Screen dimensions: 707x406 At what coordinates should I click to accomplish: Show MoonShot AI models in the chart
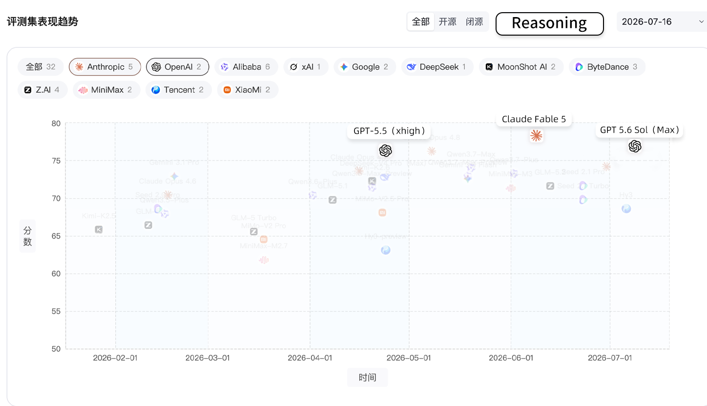coord(521,67)
